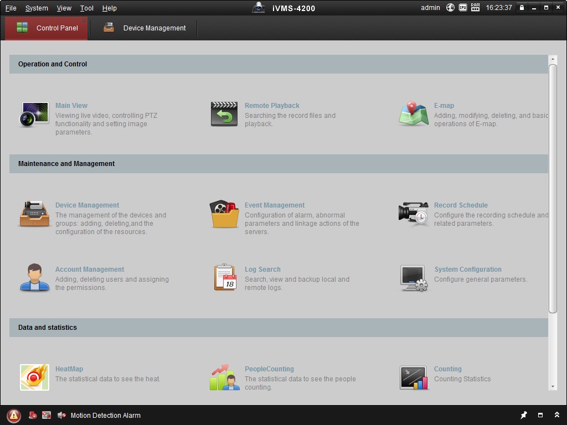Click the 'Counting Statistics' description text

coord(462,379)
